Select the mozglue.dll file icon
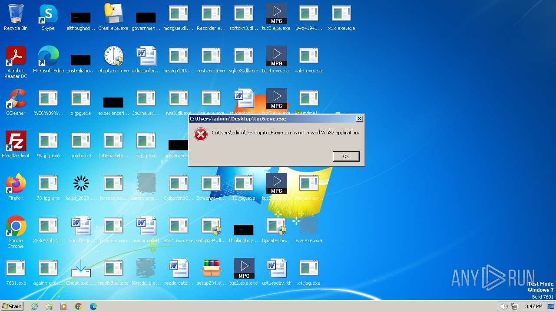 point(179,13)
